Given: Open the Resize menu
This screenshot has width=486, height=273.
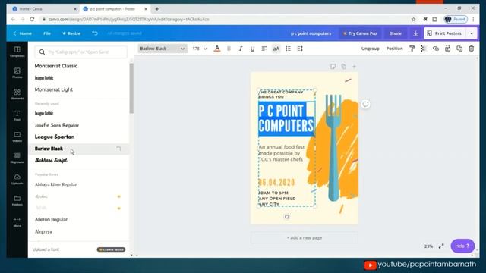Looking at the screenshot, I should click(71, 33).
